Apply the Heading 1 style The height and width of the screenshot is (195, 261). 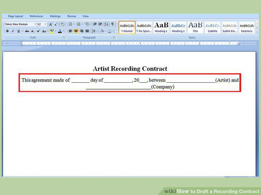(161, 27)
